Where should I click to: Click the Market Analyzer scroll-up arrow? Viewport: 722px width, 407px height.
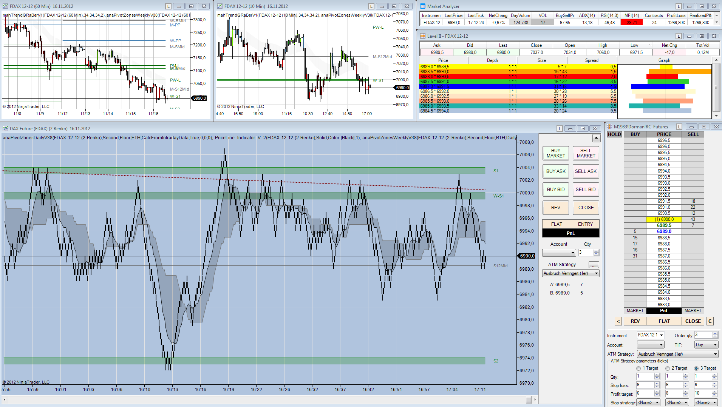coord(717,15)
